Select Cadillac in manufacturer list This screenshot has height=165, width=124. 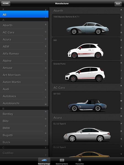click(24, 153)
